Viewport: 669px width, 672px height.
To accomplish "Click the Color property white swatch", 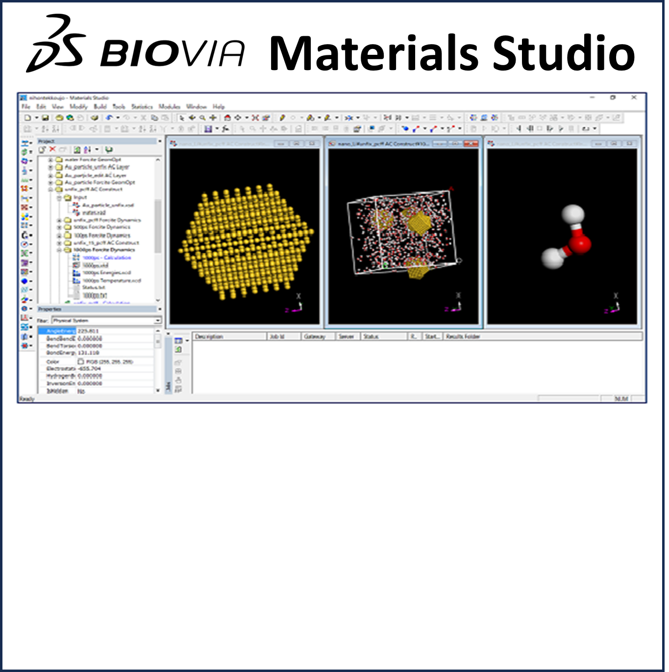I will click(81, 362).
